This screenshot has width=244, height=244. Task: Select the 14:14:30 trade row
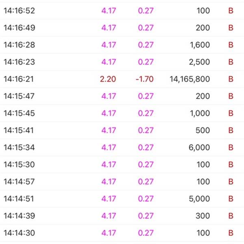pyautogui.click(x=122, y=233)
